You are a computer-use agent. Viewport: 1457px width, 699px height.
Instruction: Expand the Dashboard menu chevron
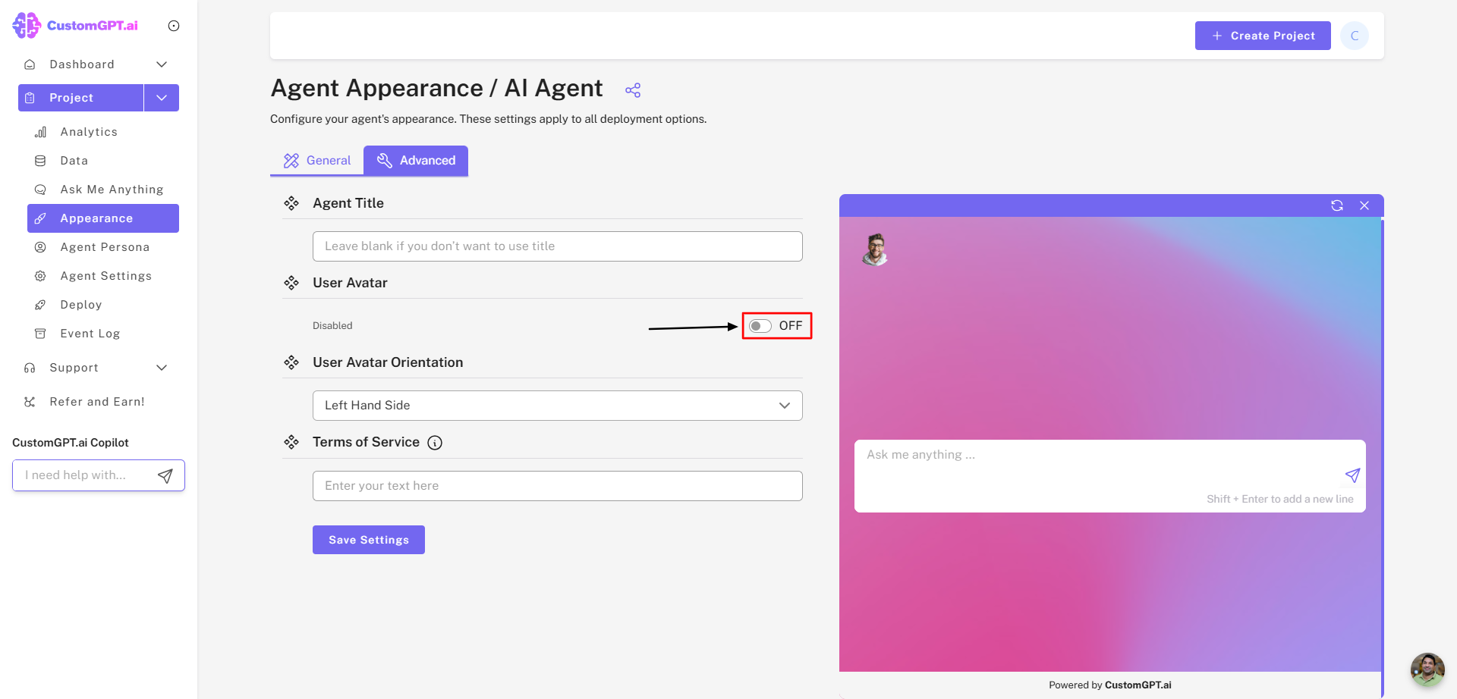tap(162, 64)
